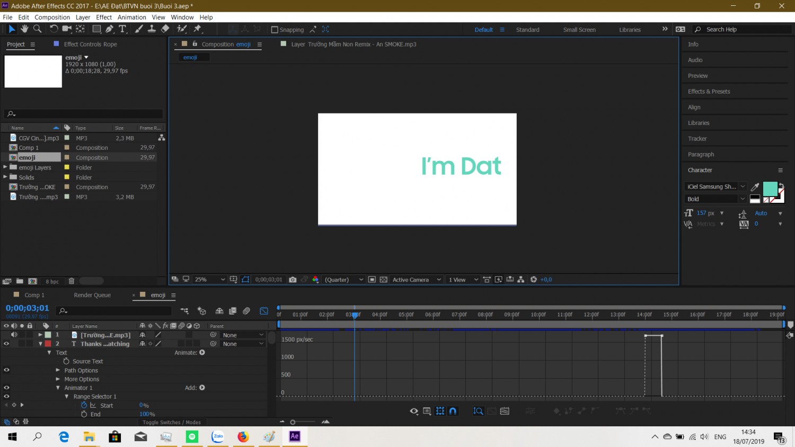This screenshot has width=795, height=447.
Task: Click the graph editor Snap magnet icon
Action: [453, 411]
